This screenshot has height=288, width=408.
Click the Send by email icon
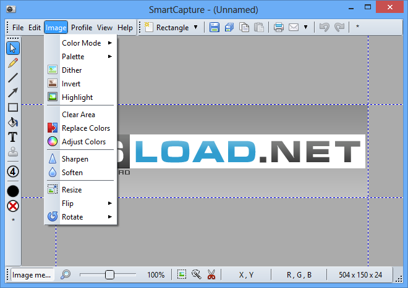(294, 27)
